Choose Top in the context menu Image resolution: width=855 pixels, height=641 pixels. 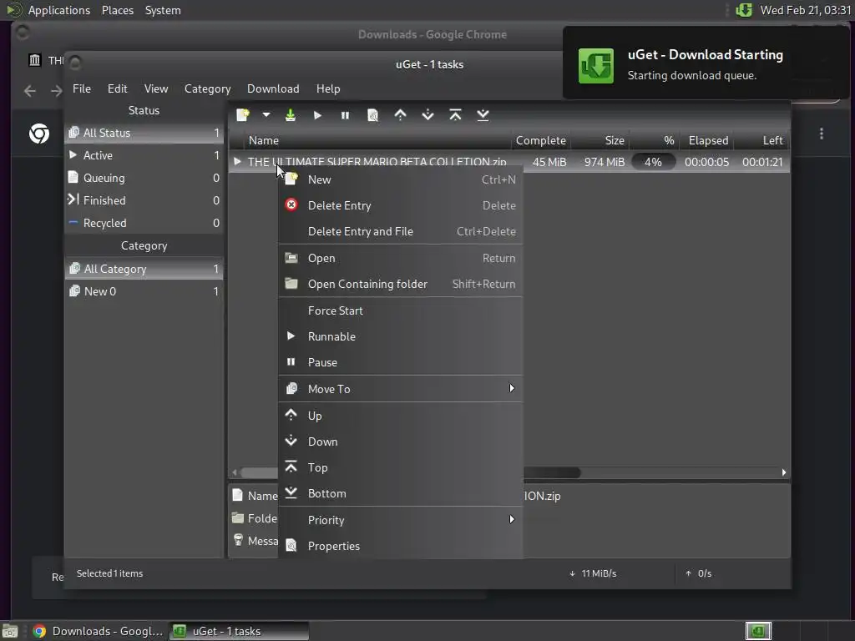tap(400, 467)
